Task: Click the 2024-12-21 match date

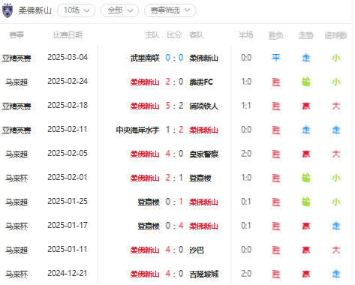Action: [x=68, y=273]
